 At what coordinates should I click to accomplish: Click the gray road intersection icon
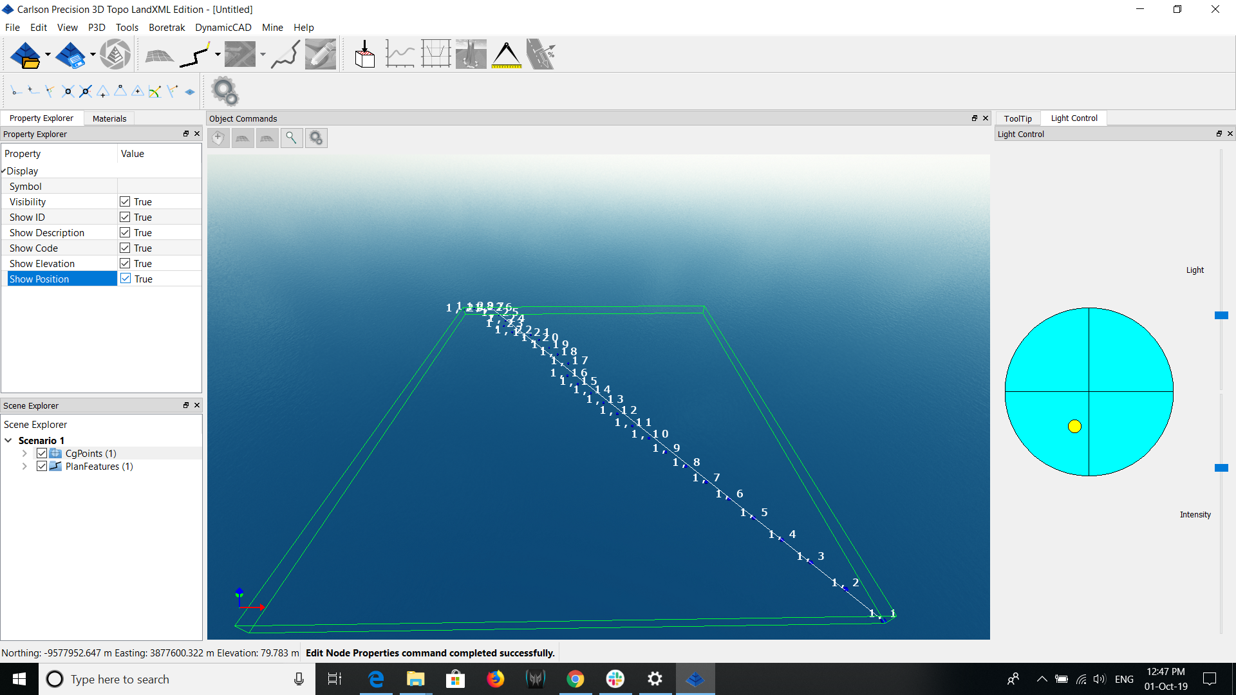(240, 55)
